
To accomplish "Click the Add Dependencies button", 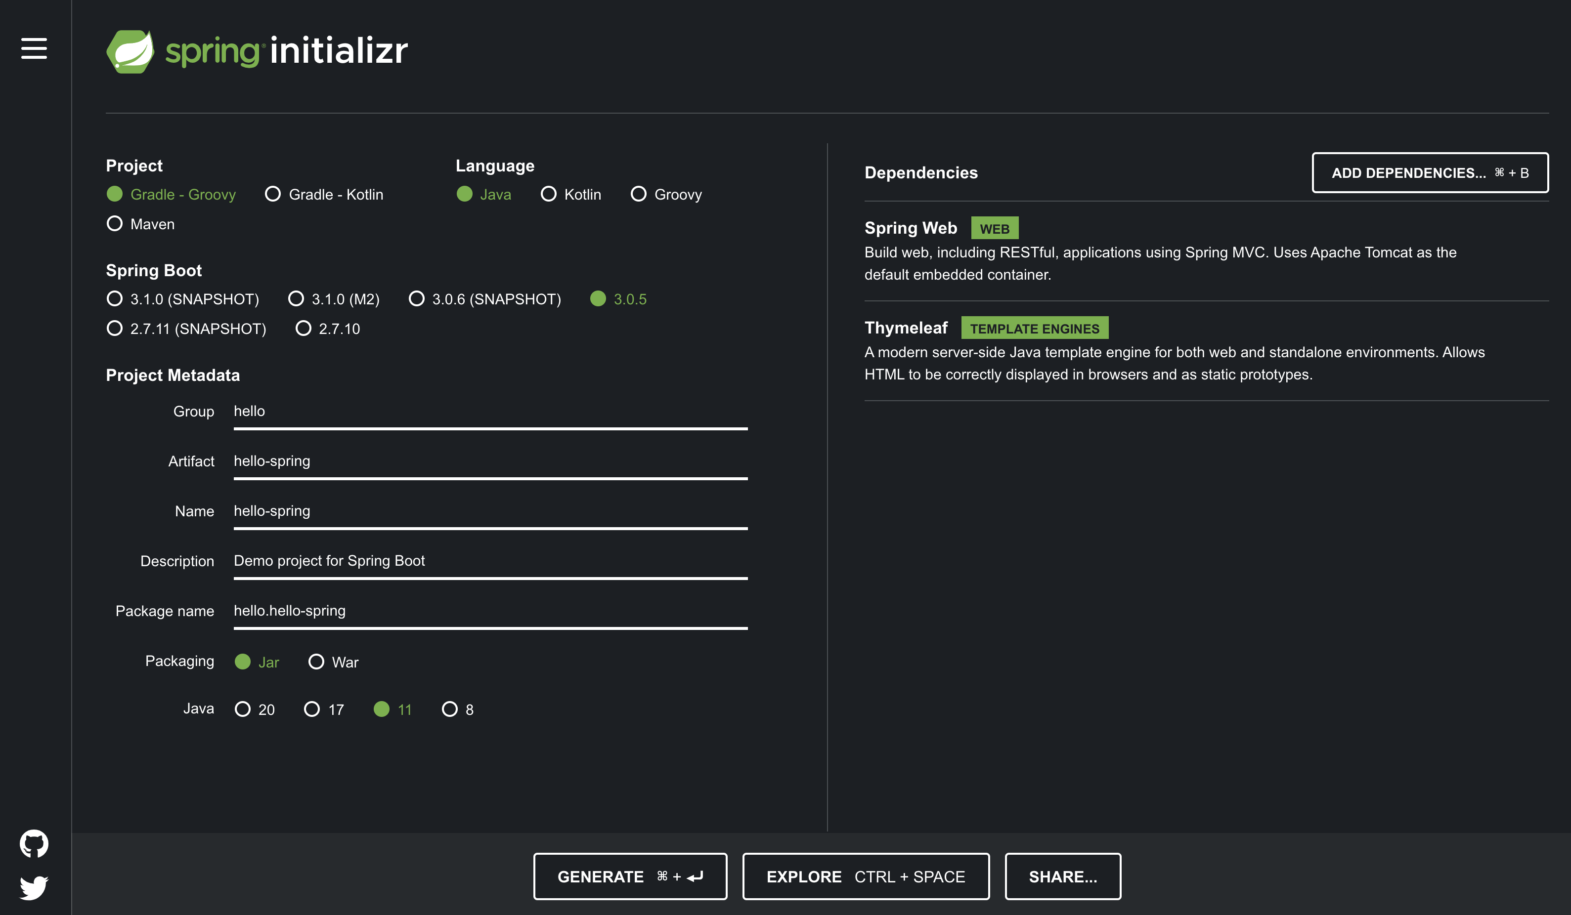I will [1430, 172].
